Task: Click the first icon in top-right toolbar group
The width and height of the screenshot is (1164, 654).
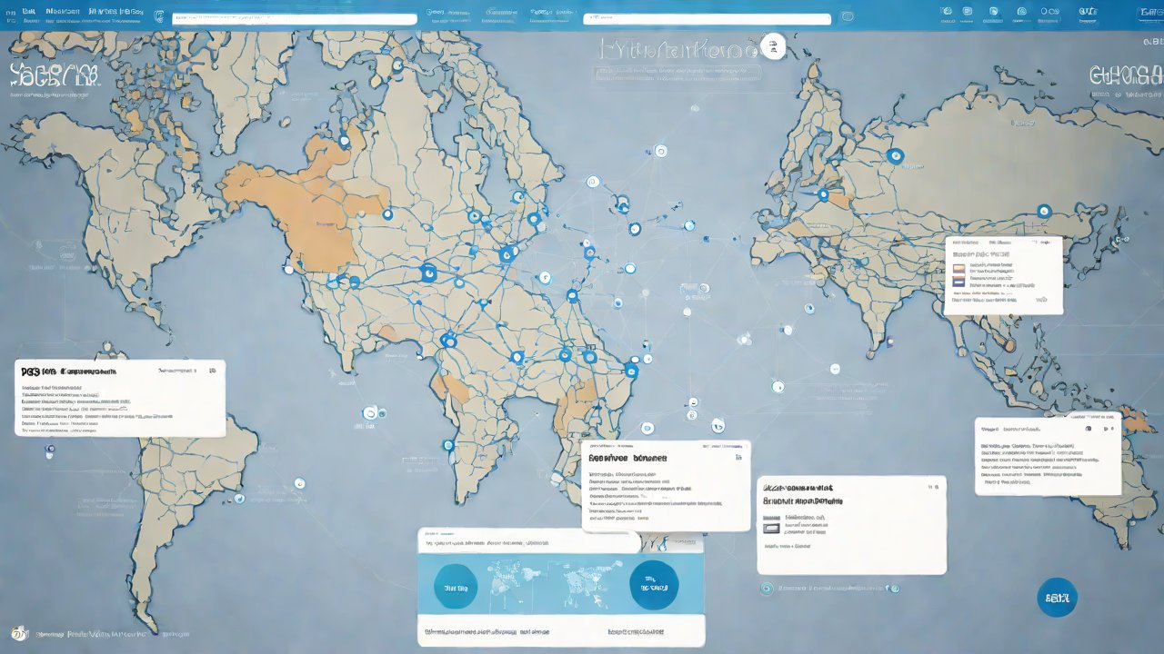Action: tap(947, 12)
